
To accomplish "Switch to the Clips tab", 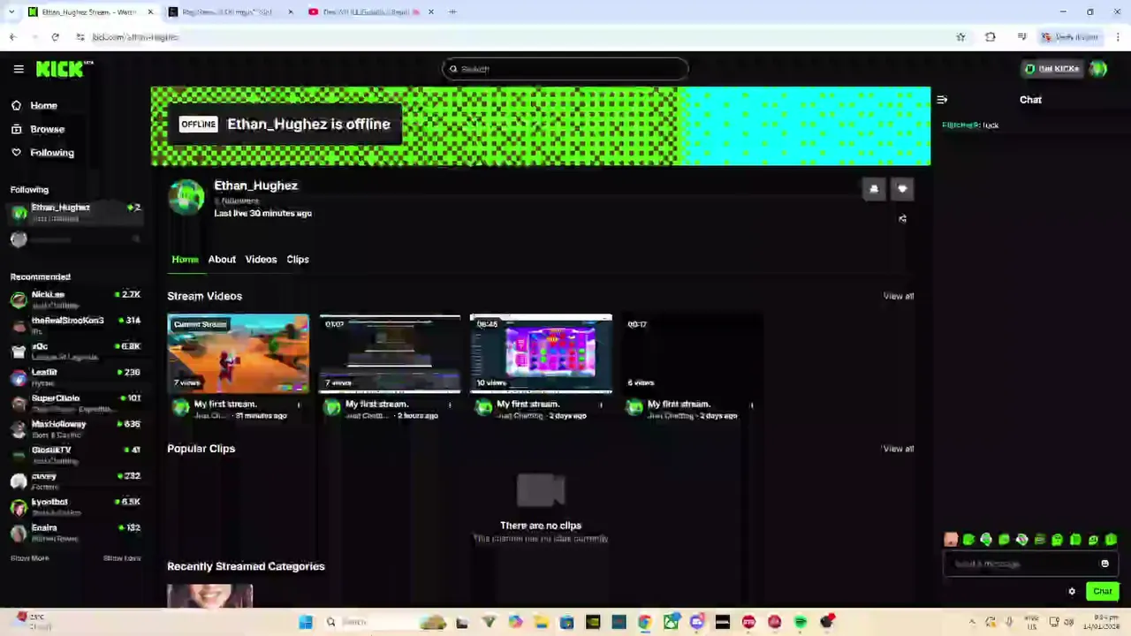I will click(x=298, y=260).
